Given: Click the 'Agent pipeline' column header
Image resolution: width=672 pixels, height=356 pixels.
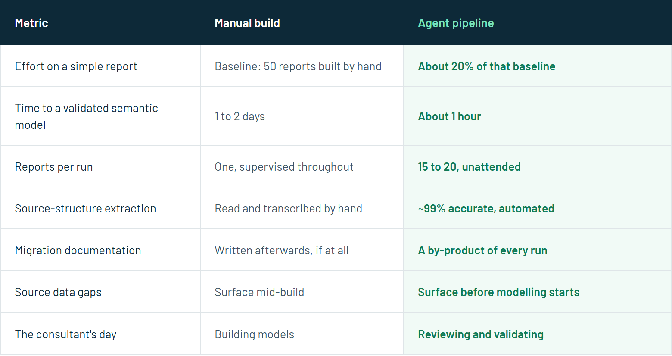Looking at the screenshot, I should pyautogui.click(x=538, y=23).
